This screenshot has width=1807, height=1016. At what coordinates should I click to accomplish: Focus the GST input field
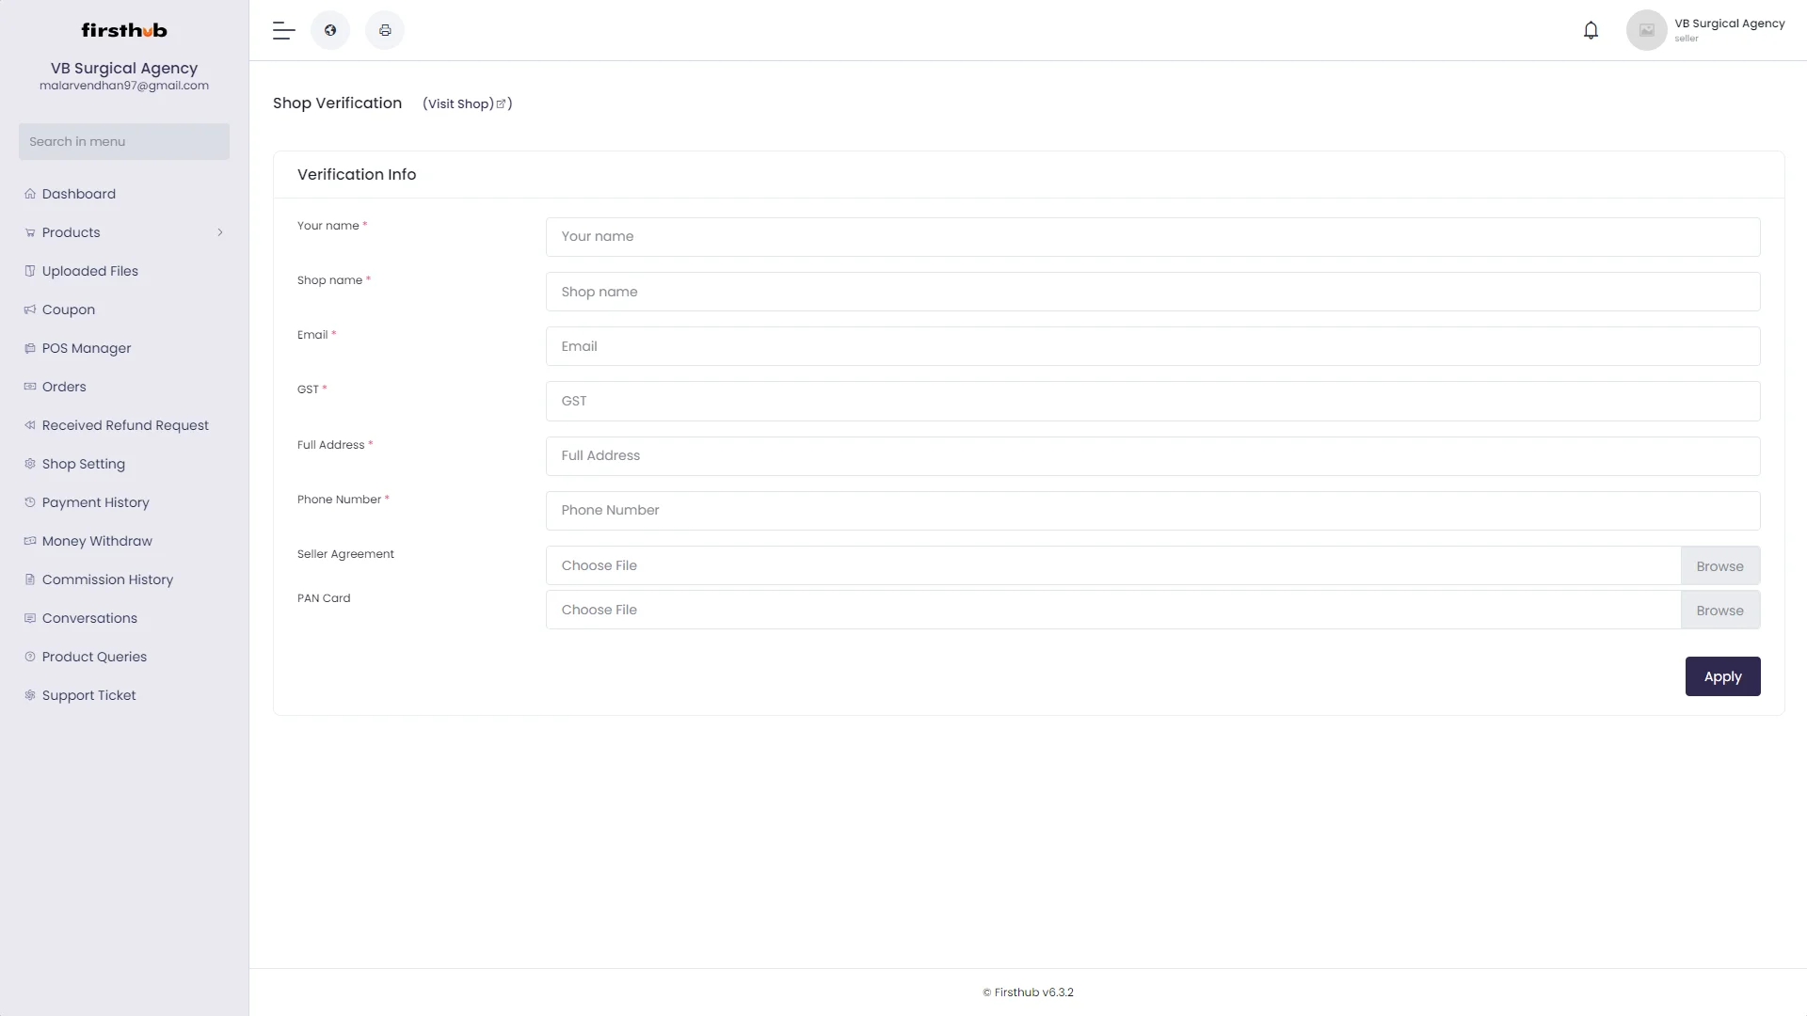(1152, 401)
